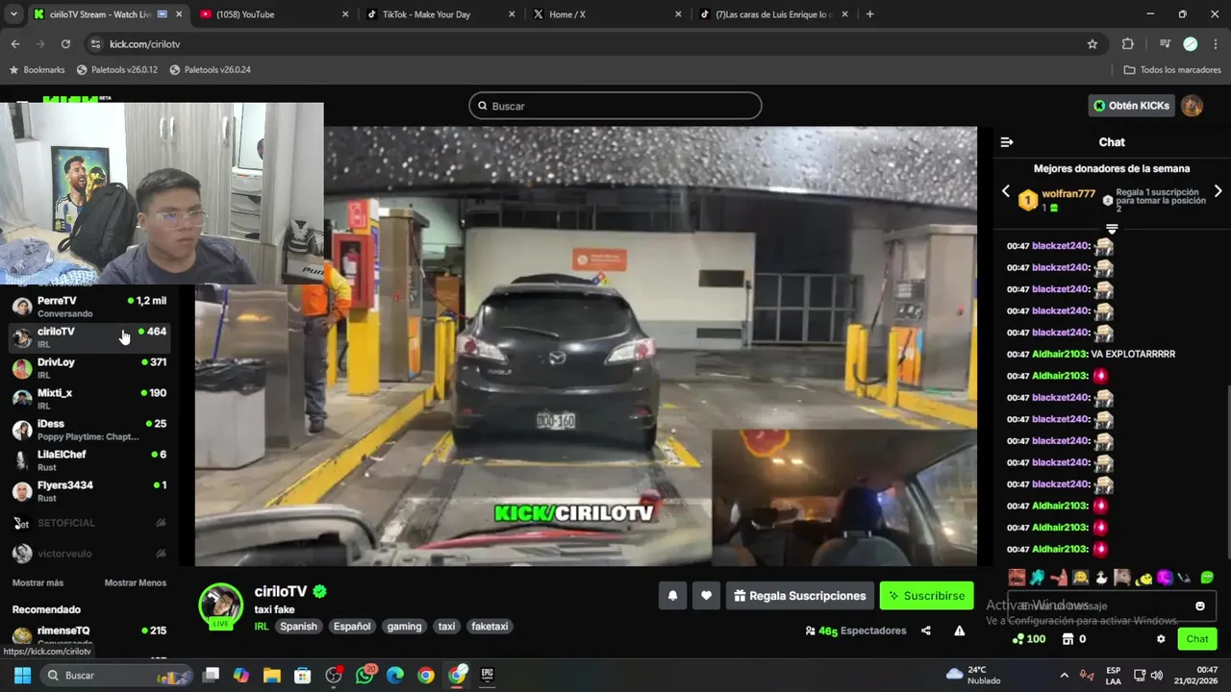The image size is (1231, 692).
Task: Reload the page
Action: point(65,44)
